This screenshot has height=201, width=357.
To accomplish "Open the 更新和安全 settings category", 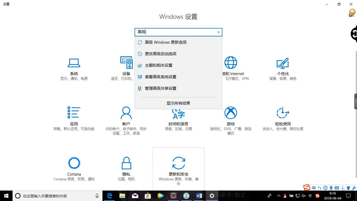I will click(179, 169).
